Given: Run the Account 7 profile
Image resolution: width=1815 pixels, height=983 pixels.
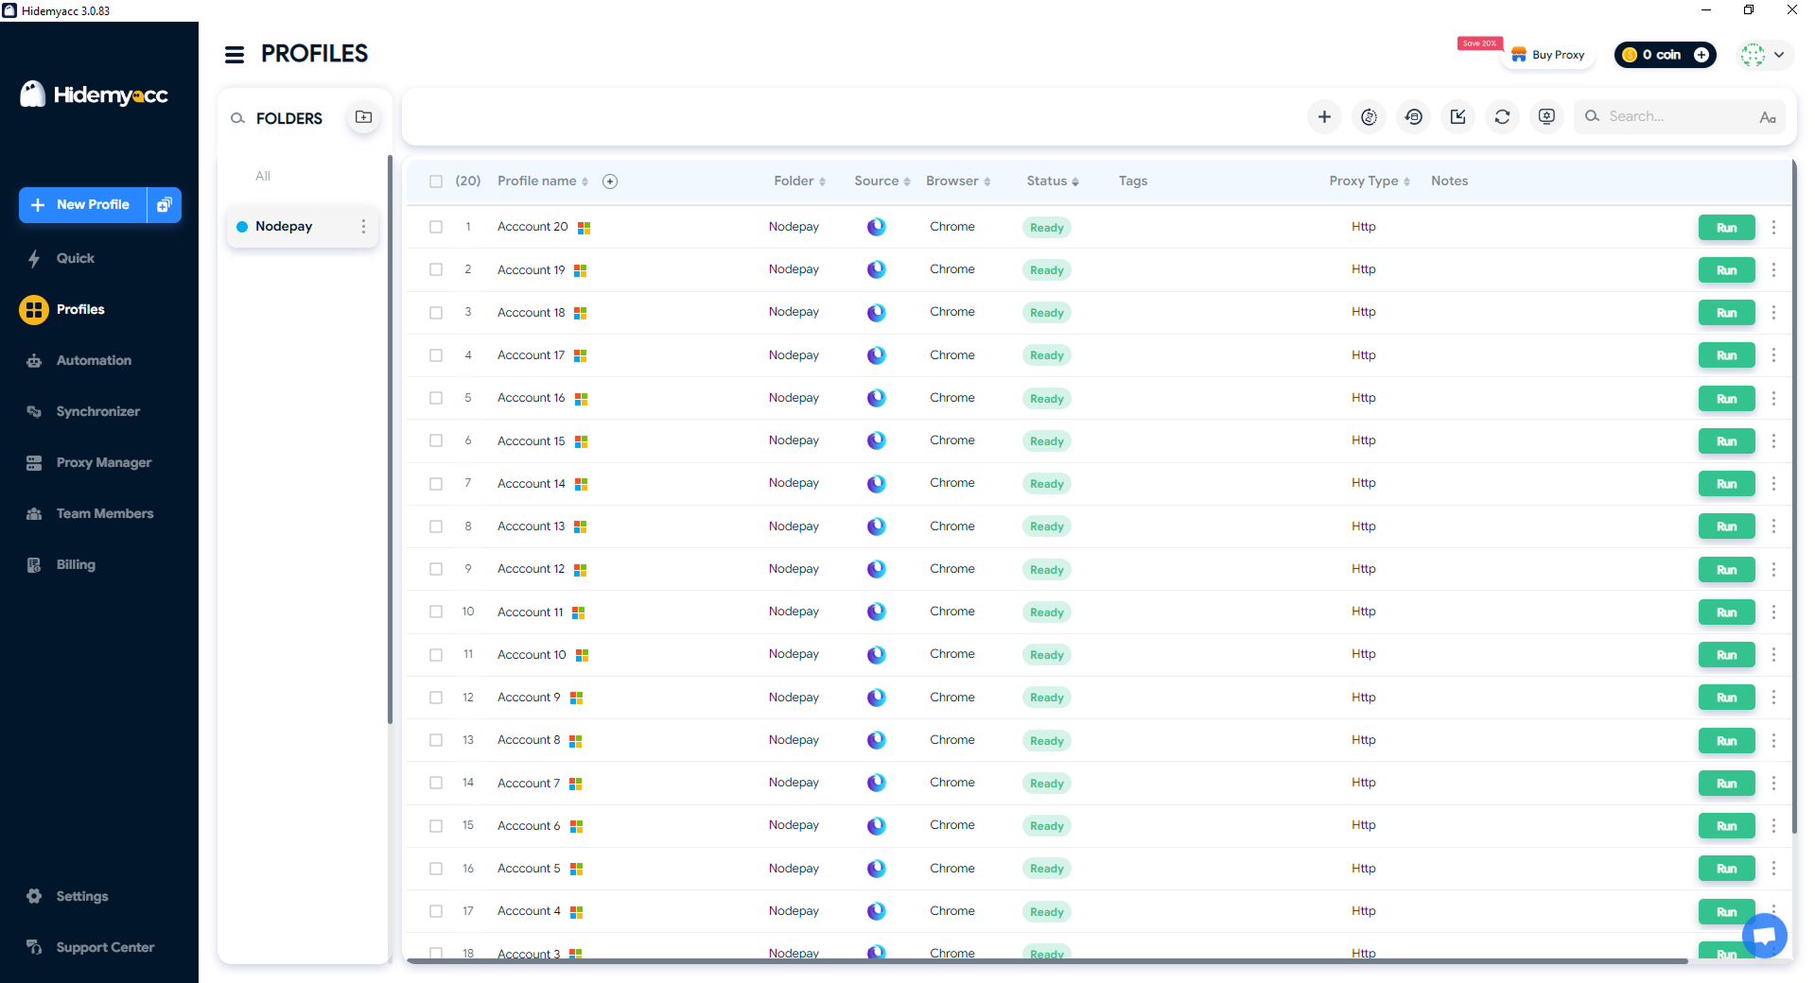Looking at the screenshot, I should tap(1726, 784).
